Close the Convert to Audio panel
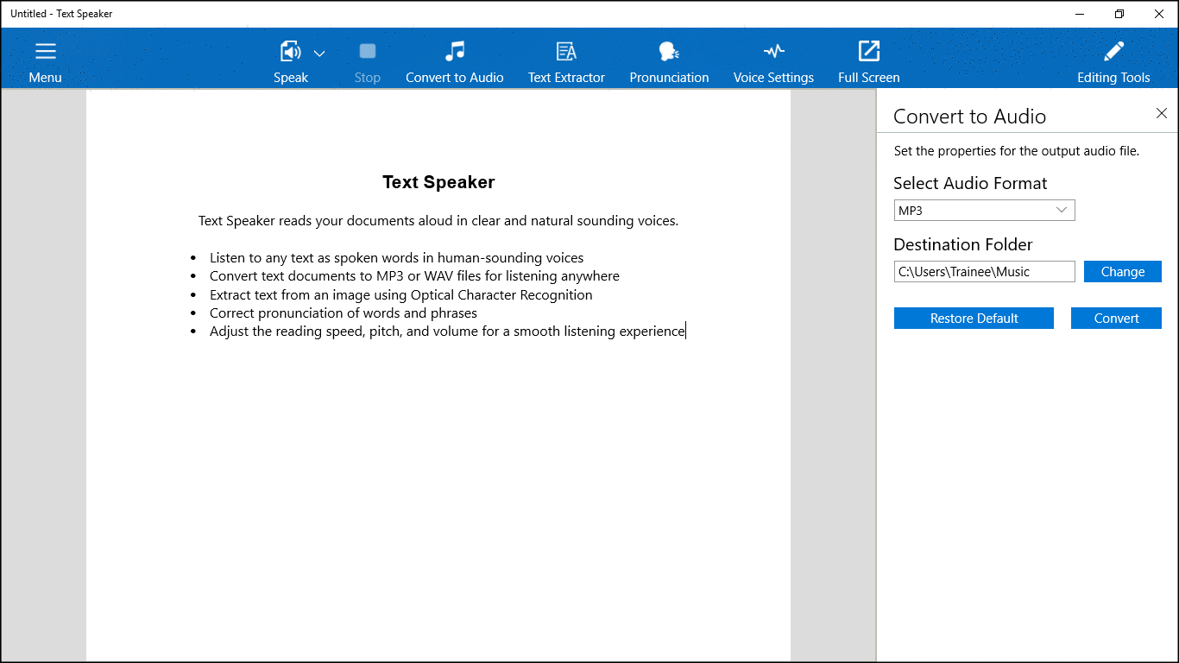Screen dimensions: 1179x663 (1162, 113)
